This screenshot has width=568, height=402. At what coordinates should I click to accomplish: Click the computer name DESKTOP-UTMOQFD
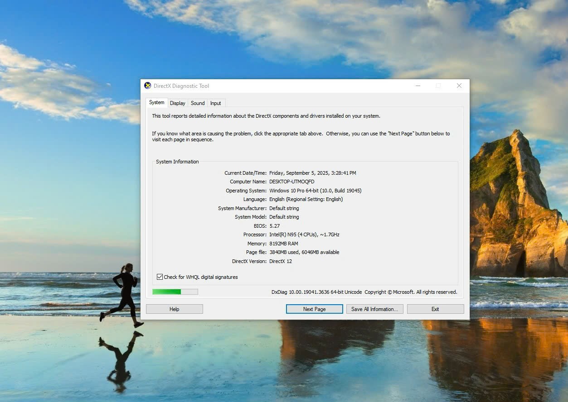291,182
